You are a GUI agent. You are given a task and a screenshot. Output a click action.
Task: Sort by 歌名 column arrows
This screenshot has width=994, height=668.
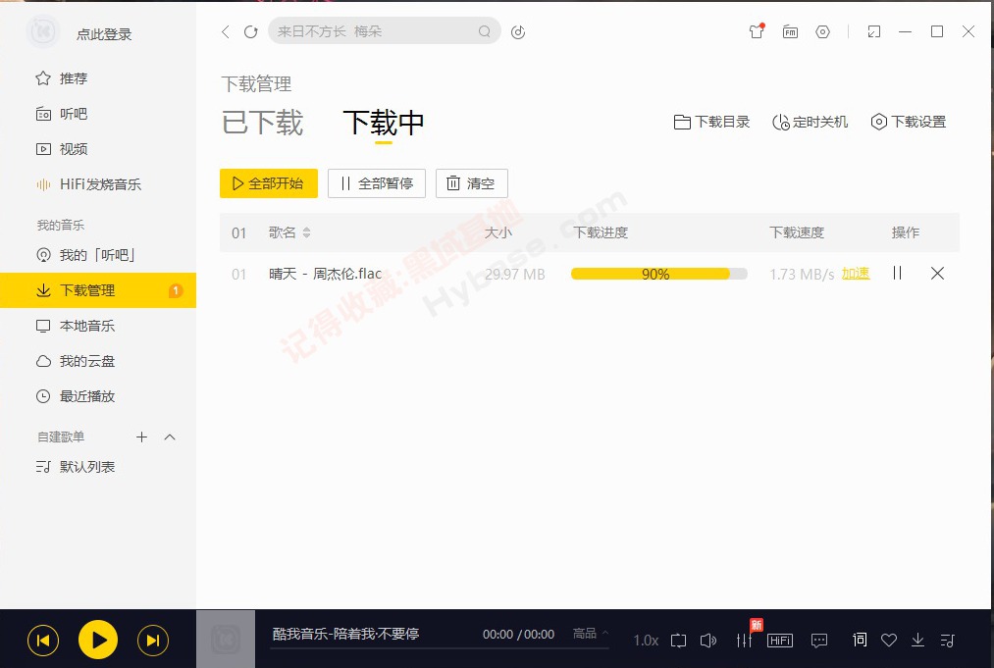click(x=307, y=232)
